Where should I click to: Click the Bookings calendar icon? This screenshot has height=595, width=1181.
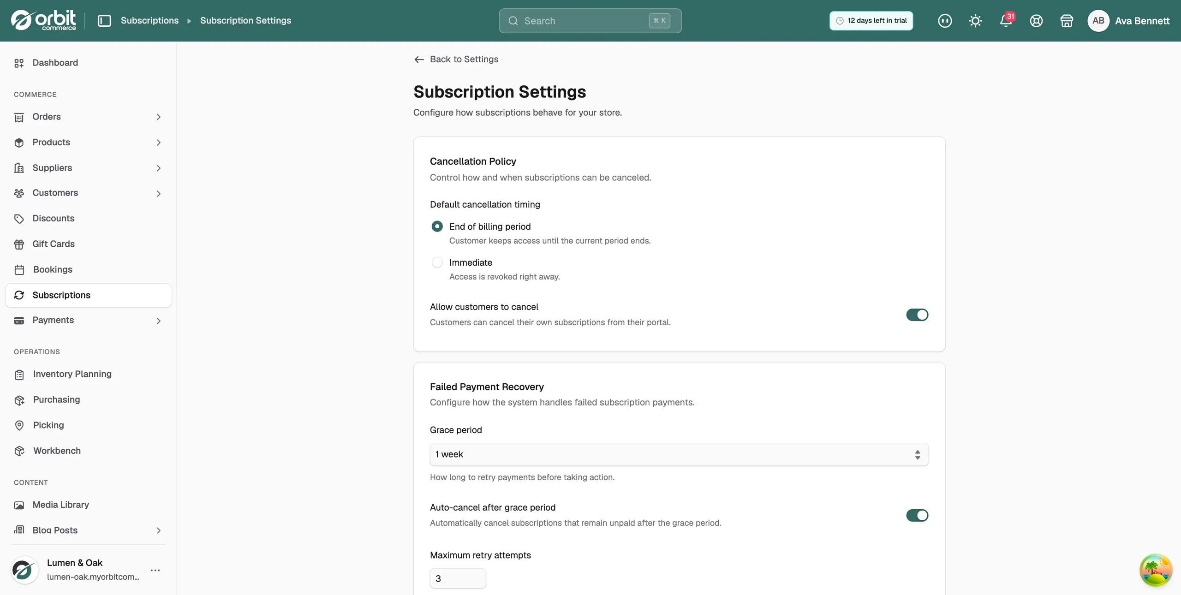(x=19, y=270)
